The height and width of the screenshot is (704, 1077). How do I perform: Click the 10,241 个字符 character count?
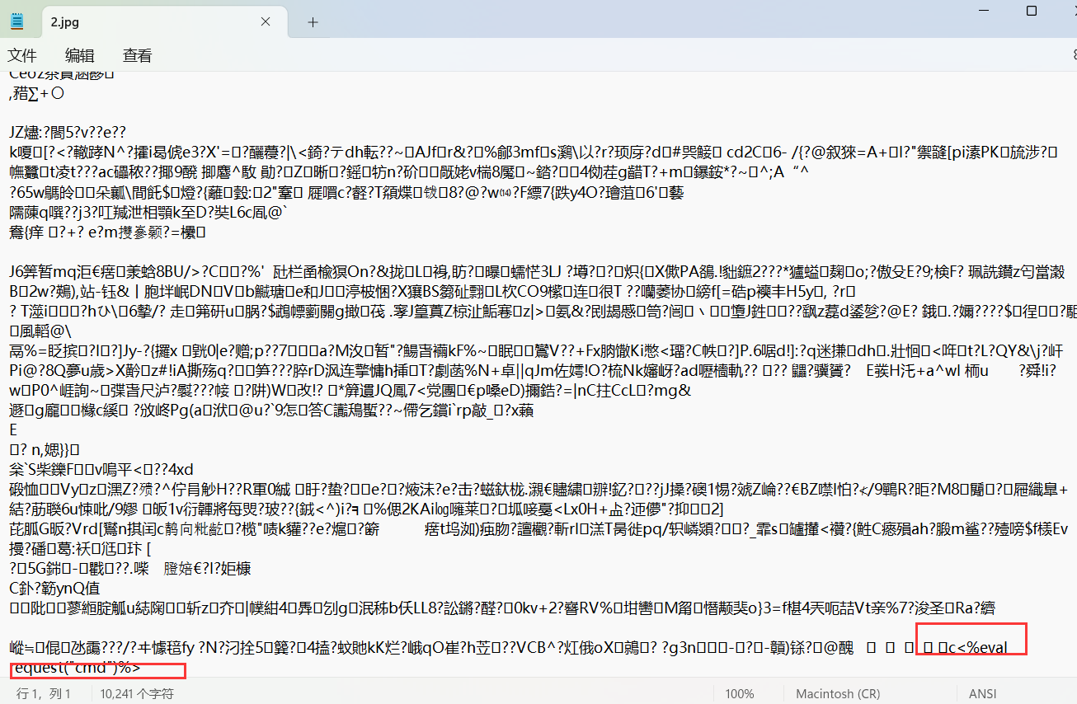pos(137,694)
